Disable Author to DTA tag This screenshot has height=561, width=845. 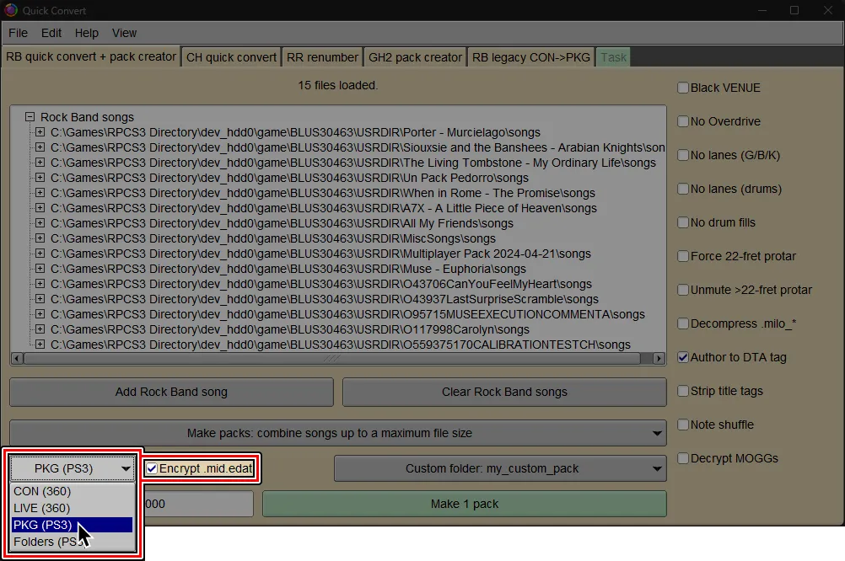pos(682,357)
